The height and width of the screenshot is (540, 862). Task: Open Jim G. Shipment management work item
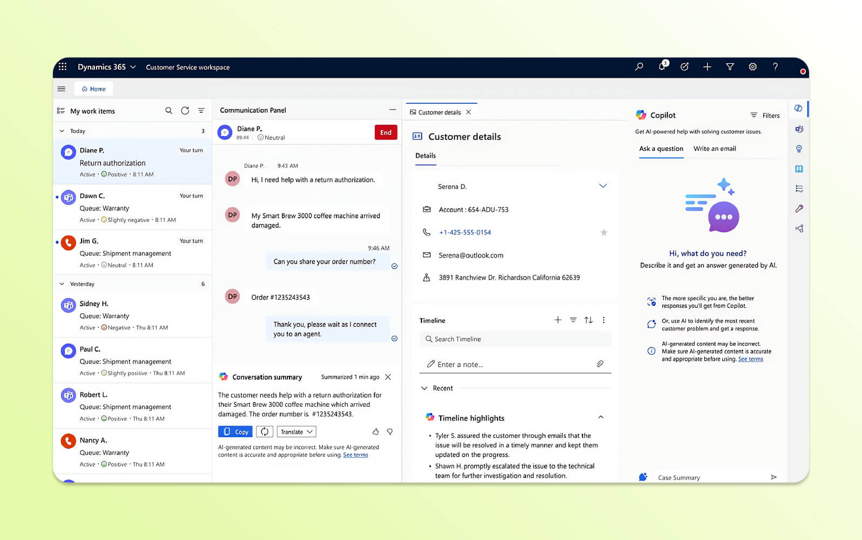[133, 253]
